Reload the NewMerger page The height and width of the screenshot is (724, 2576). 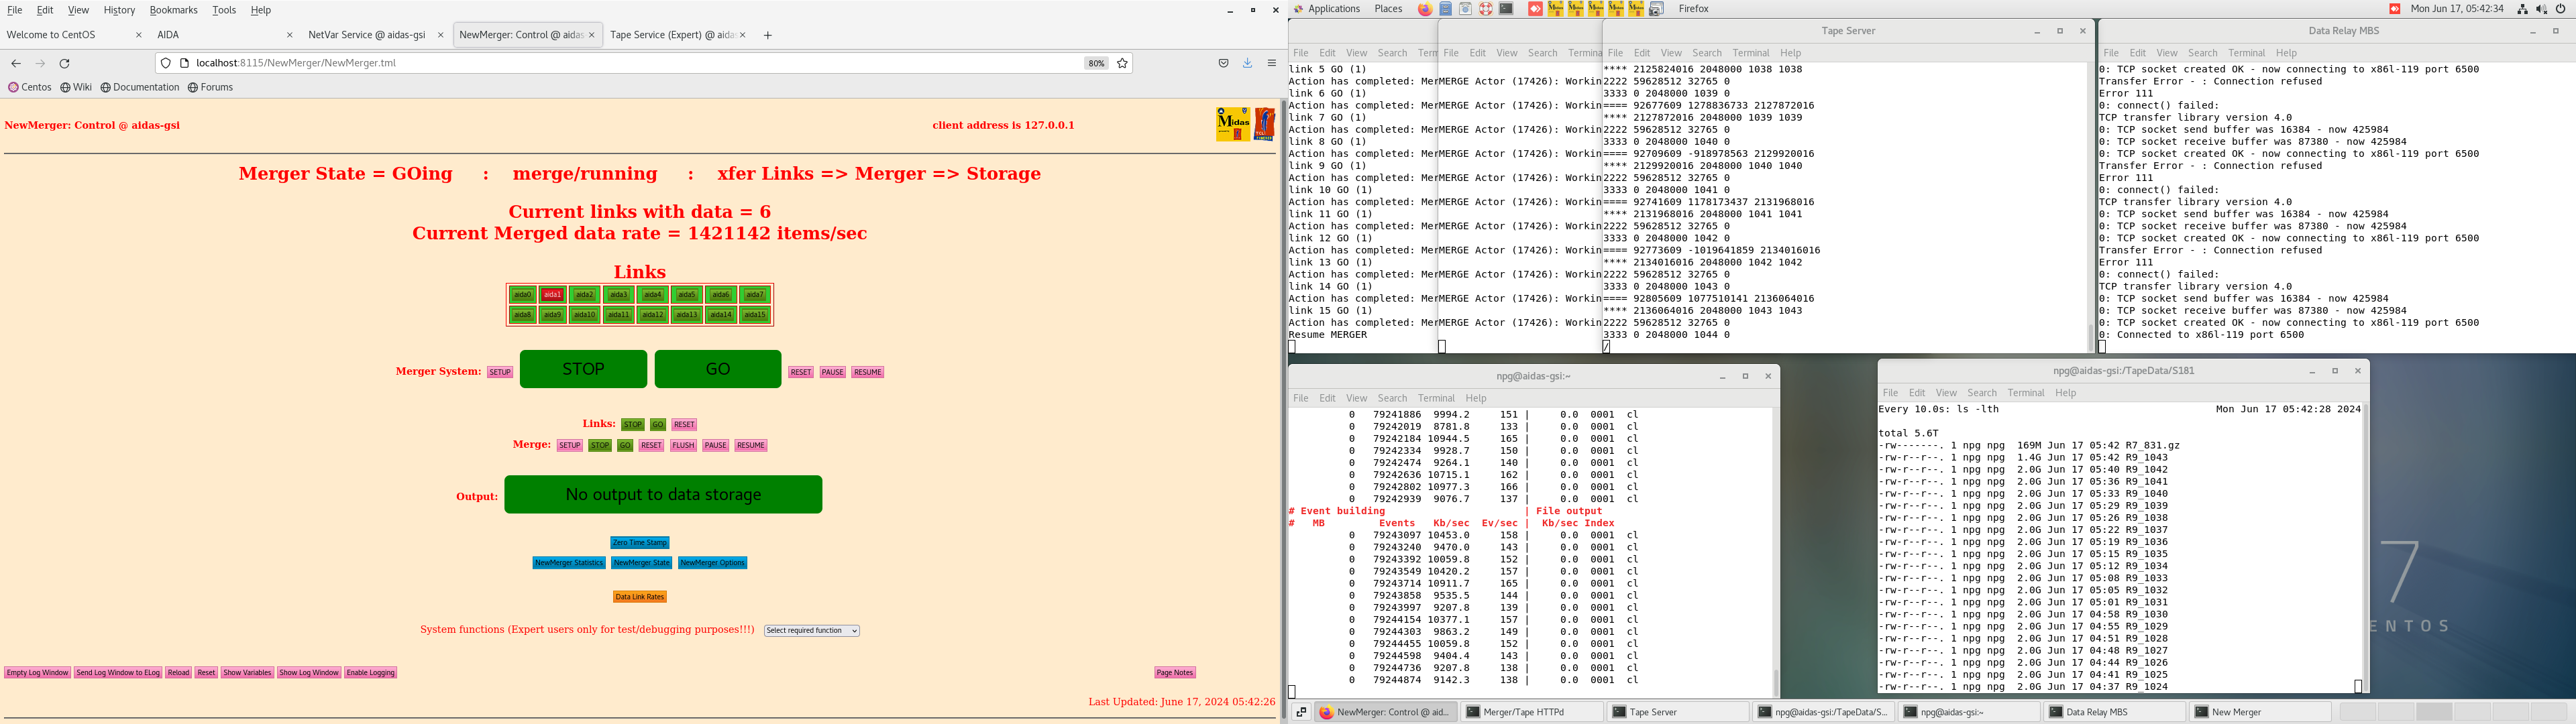click(x=65, y=63)
